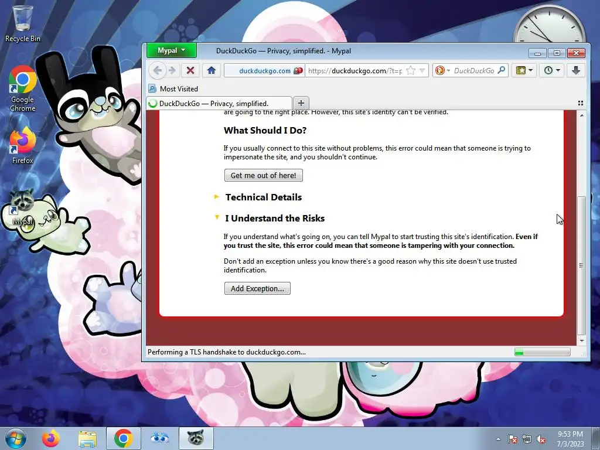Stop loading with the red X button
This screenshot has height=450, width=600.
tap(190, 70)
